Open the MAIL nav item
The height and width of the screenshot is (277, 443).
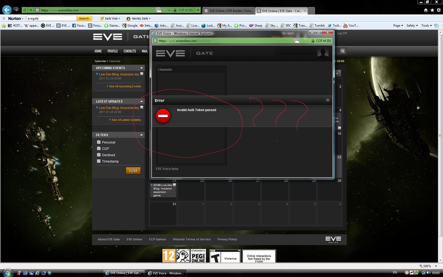click(x=145, y=51)
